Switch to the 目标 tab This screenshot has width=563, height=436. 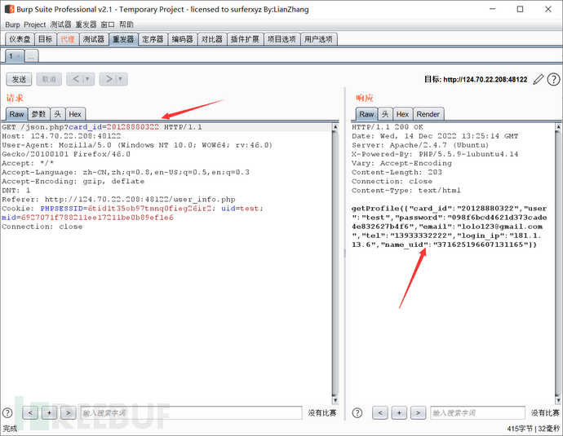(46, 39)
